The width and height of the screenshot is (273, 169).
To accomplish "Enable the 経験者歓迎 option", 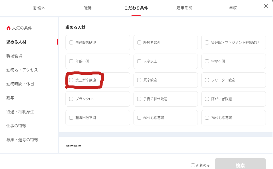I will pos(139,42).
